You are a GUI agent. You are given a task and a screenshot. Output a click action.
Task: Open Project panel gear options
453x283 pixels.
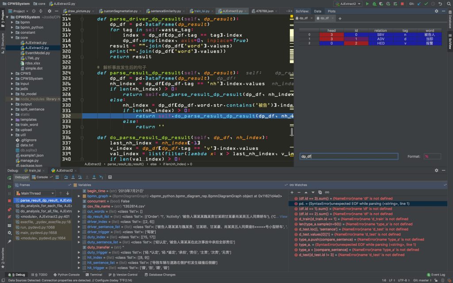pos(50,11)
